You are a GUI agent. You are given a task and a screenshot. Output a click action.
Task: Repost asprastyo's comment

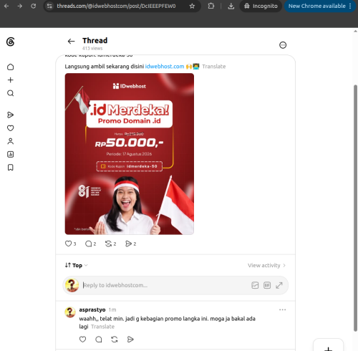point(115,339)
